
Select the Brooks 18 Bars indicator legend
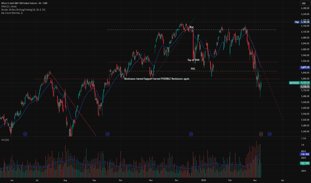pos(23,10)
